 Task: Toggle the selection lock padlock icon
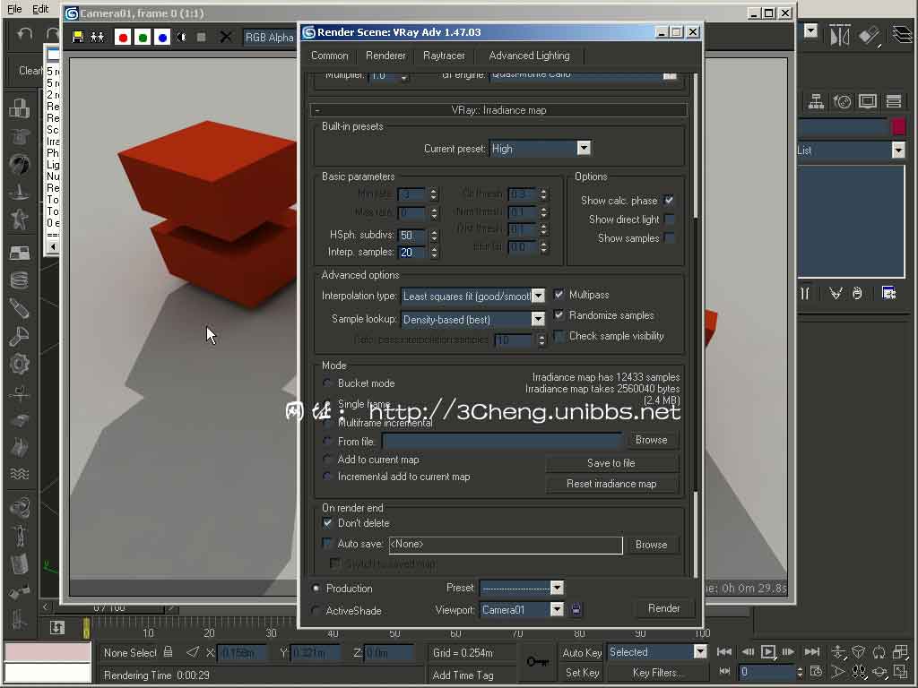point(168,652)
